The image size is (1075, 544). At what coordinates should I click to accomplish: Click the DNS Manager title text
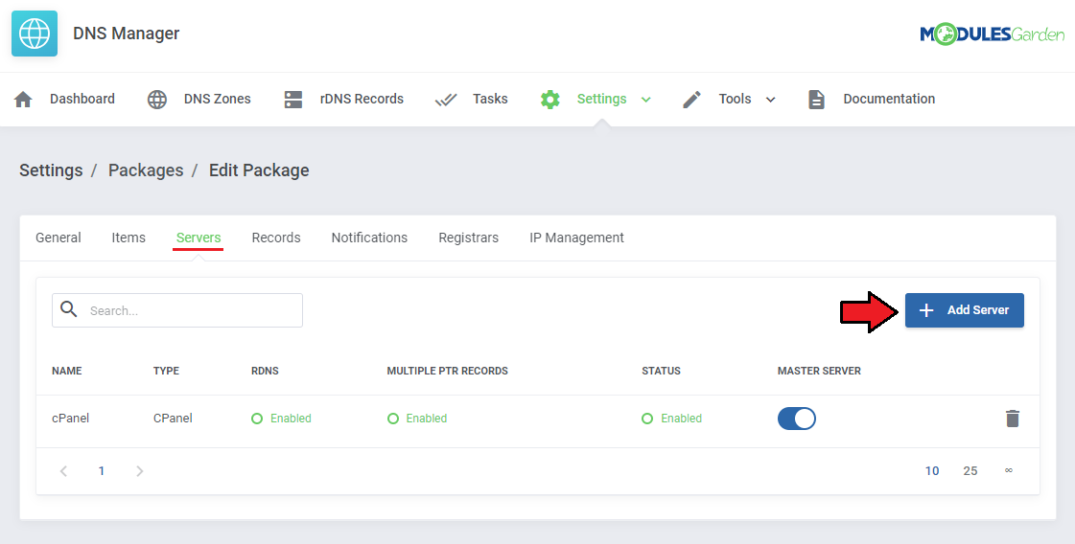click(127, 33)
